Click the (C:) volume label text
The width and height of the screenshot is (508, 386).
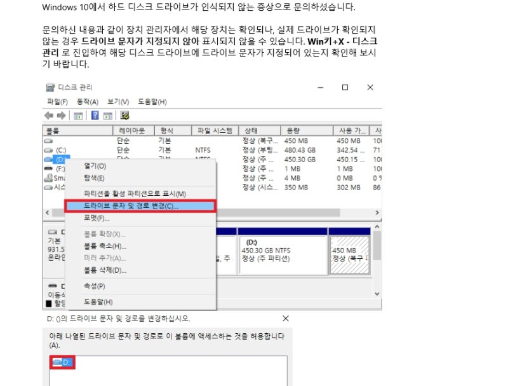pos(61,150)
